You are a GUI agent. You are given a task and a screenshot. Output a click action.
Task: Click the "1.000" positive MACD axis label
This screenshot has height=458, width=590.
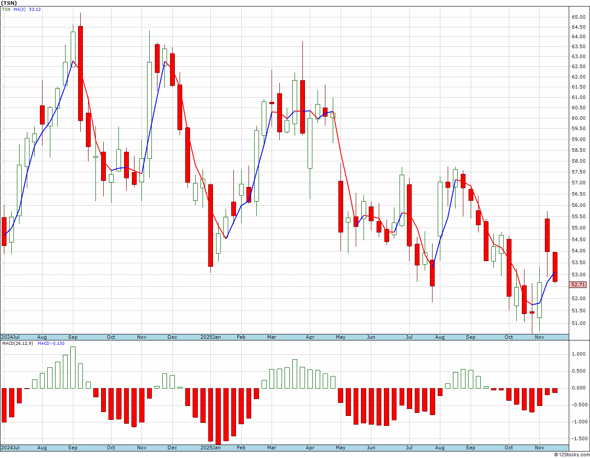tap(579, 354)
